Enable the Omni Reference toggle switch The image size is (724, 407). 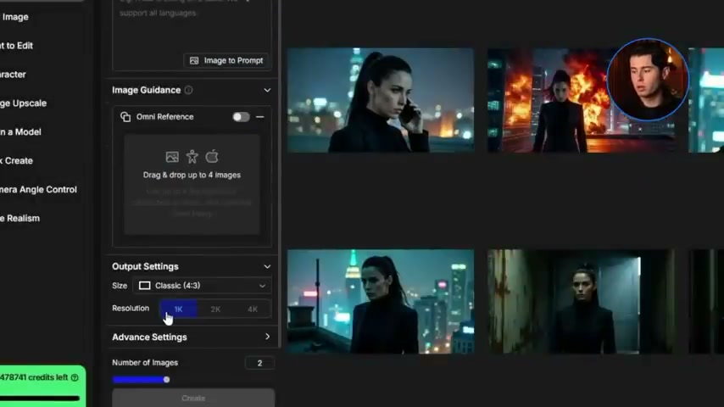pyautogui.click(x=241, y=117)
